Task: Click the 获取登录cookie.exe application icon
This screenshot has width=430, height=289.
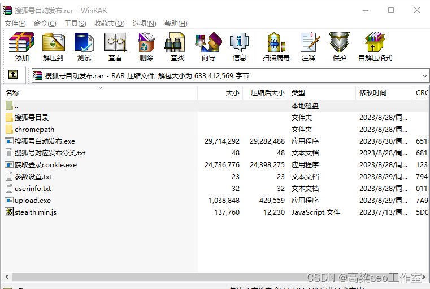Action: point(9,164)
